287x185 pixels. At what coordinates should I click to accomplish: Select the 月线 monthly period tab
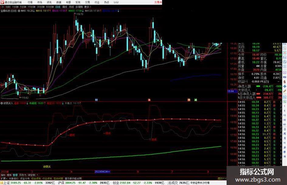[71, 7]
